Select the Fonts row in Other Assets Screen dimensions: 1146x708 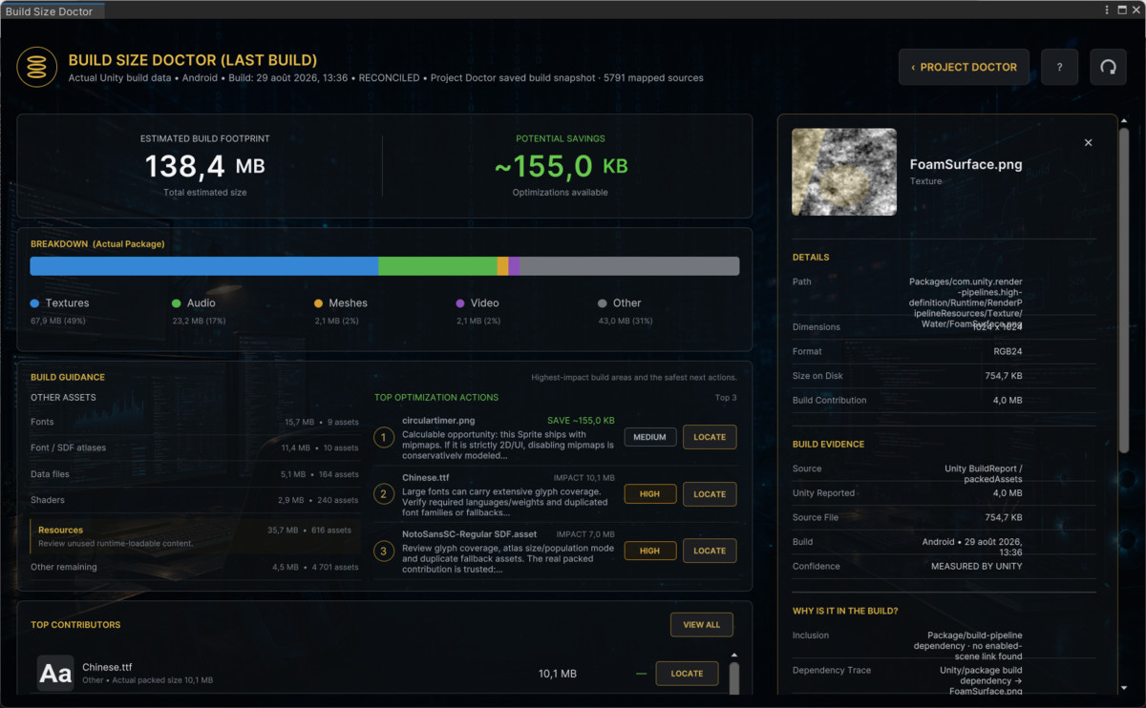point(195,422)
